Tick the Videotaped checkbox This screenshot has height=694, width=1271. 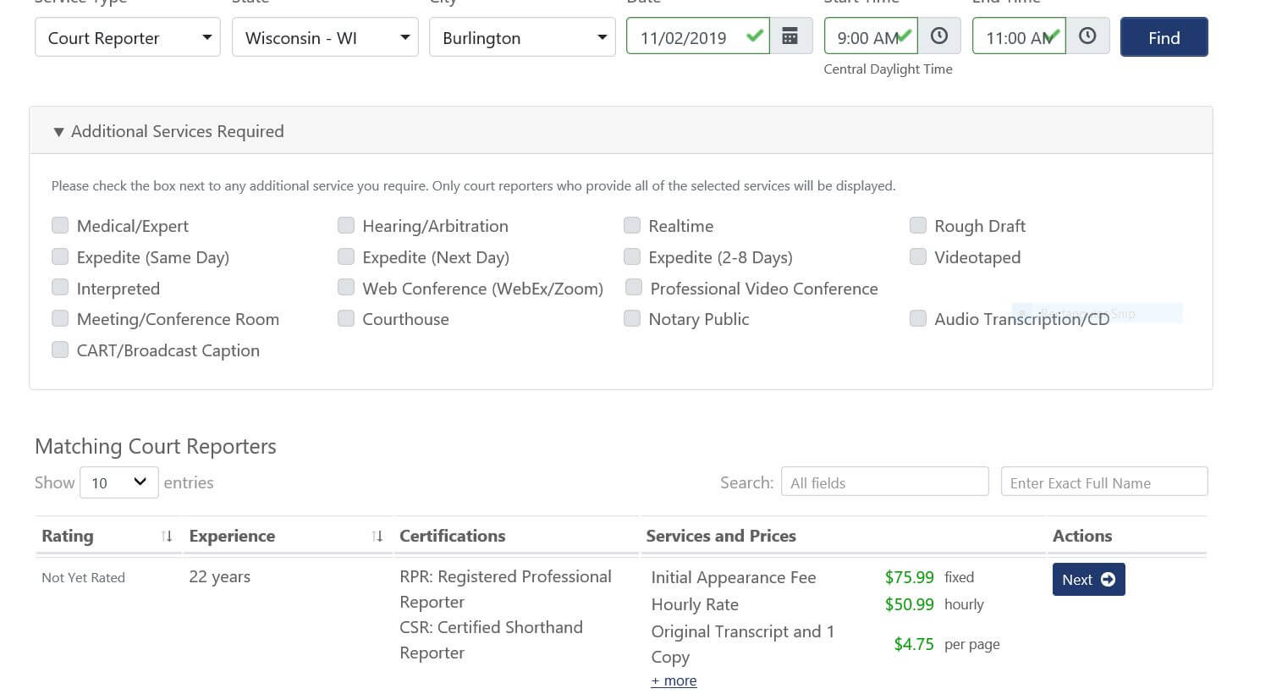click(x=918, y=256)
